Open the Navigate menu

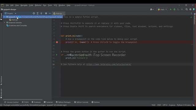[24, 5]
